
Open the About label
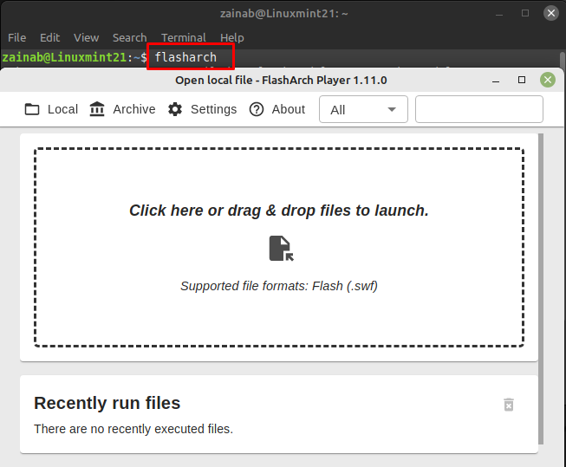(x=289, y=109)
